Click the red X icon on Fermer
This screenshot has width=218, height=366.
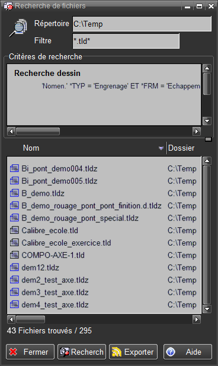click(13, 352)
